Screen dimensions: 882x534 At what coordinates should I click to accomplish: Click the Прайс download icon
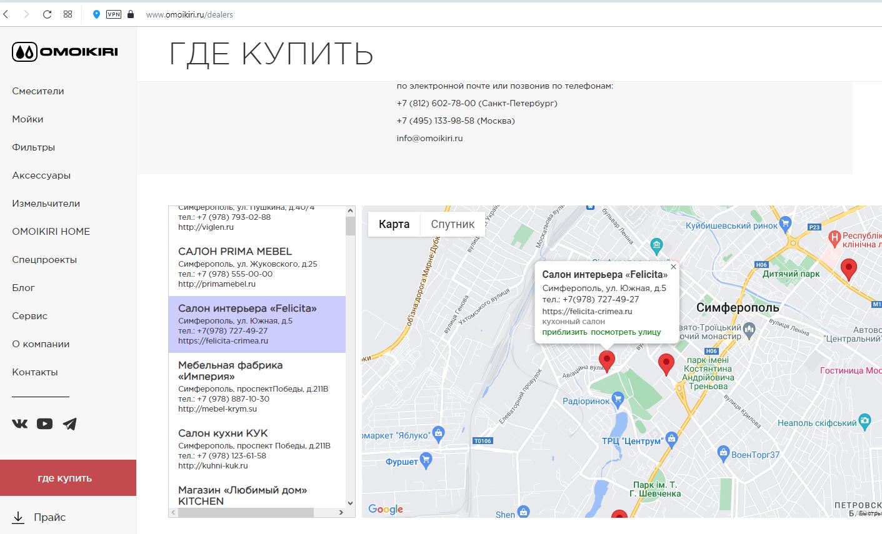[18, 517]
